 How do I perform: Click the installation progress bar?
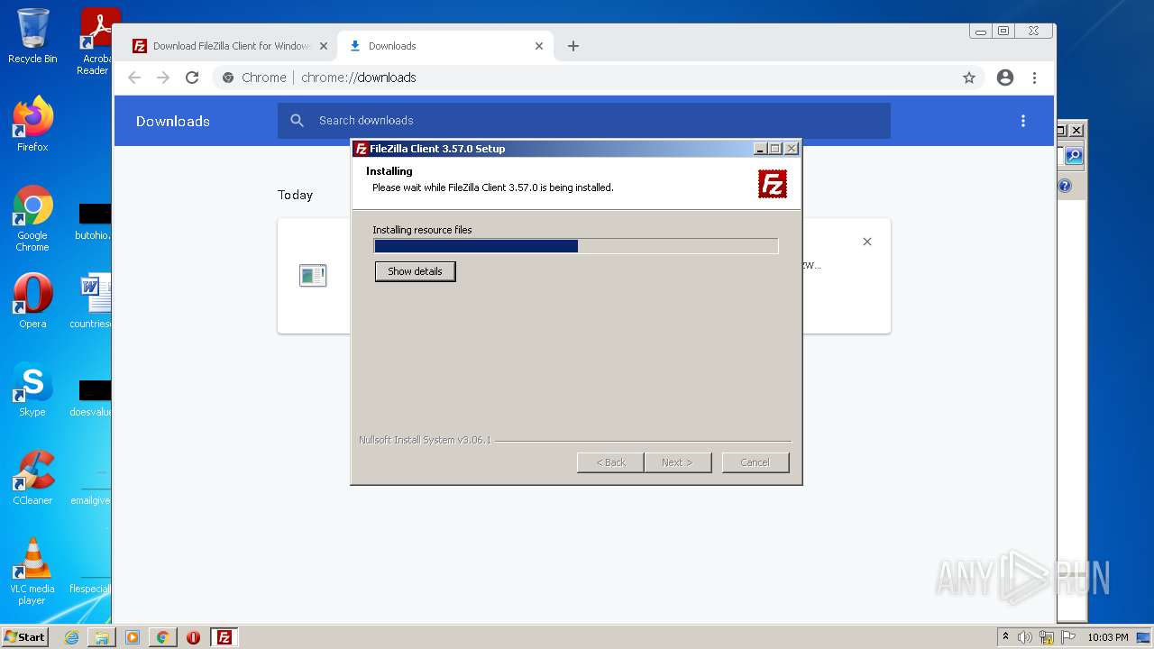[x=576, y=246]
